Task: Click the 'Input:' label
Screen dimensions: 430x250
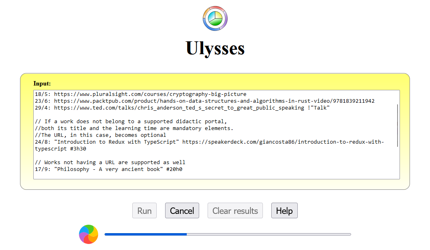Action: click(42, 83)
